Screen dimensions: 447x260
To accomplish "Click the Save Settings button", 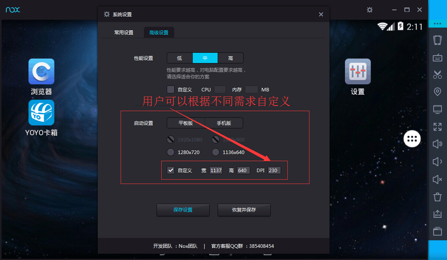I will point(183,210).
